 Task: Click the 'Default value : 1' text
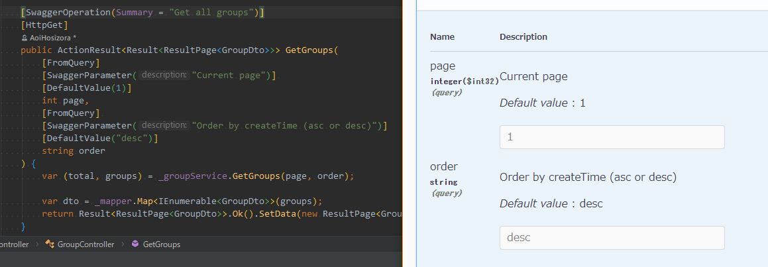pyautogui.click(x=542, y=103)
